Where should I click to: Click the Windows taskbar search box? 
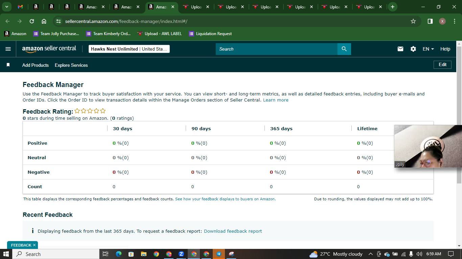click(x=56, y=254)
